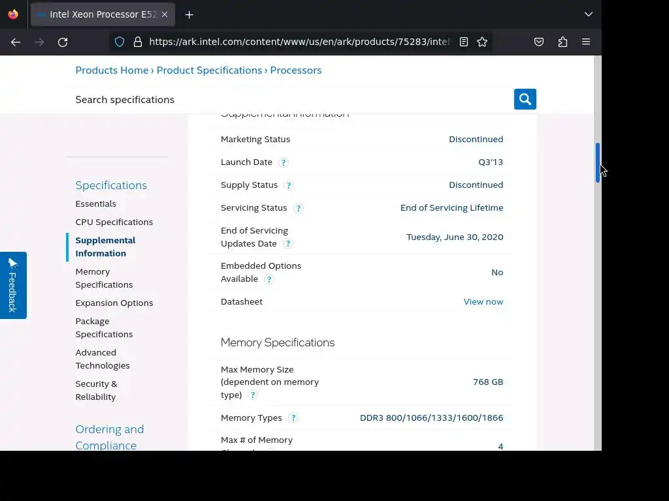Click the Launch Date help icon

(x=284, y=162)
